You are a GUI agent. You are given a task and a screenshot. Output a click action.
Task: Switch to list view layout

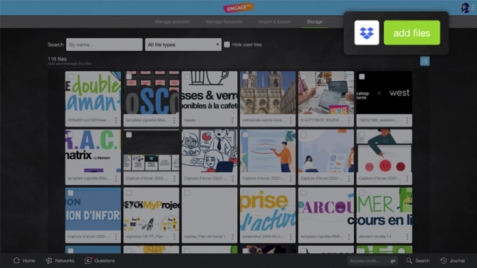coord(425,61)
